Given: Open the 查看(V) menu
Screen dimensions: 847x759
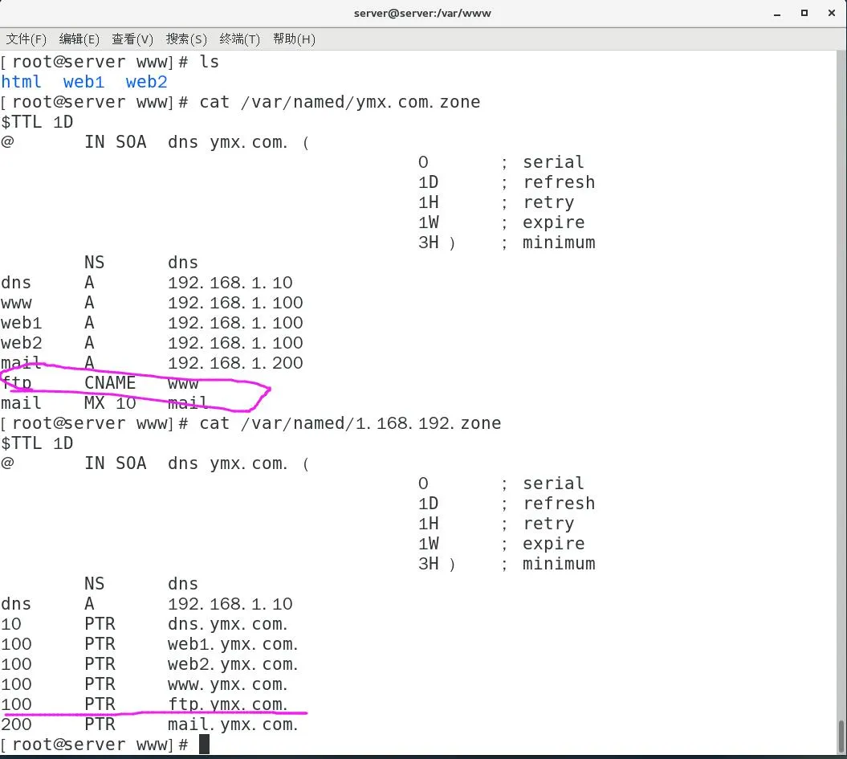Looking at the screenshot, I should 132,39.
